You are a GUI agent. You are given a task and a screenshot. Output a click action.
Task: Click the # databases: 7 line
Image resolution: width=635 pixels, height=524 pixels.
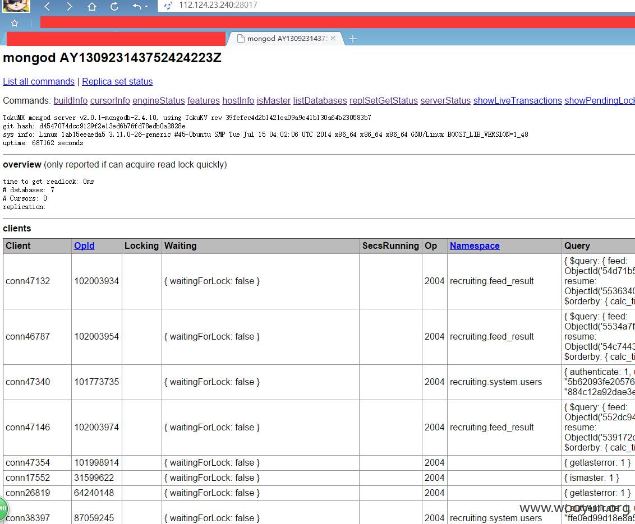[29, 190]
